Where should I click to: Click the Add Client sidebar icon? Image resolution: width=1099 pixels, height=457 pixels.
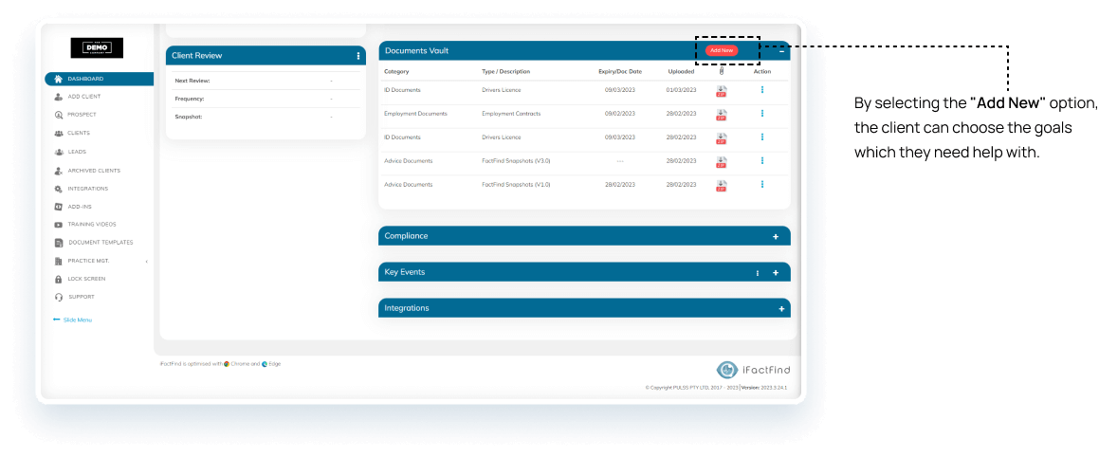(59, 97)
